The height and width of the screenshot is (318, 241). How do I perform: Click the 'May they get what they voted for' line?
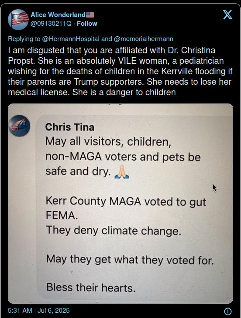130,260
